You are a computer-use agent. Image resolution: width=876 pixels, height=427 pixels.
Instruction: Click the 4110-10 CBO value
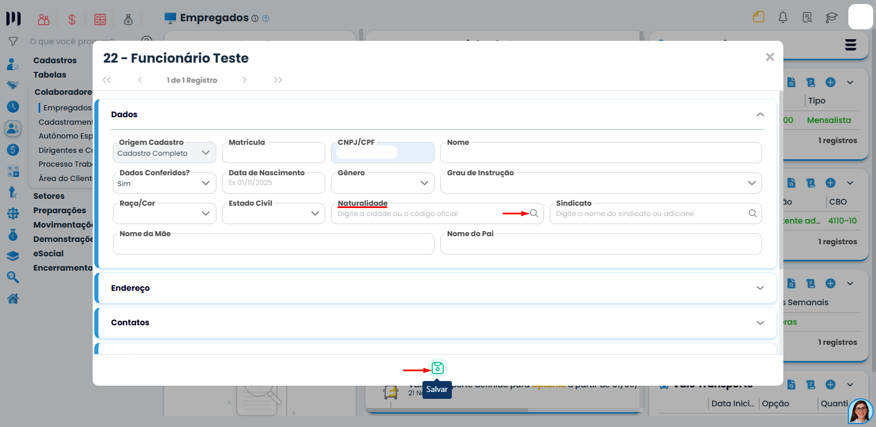click(843, 221)
